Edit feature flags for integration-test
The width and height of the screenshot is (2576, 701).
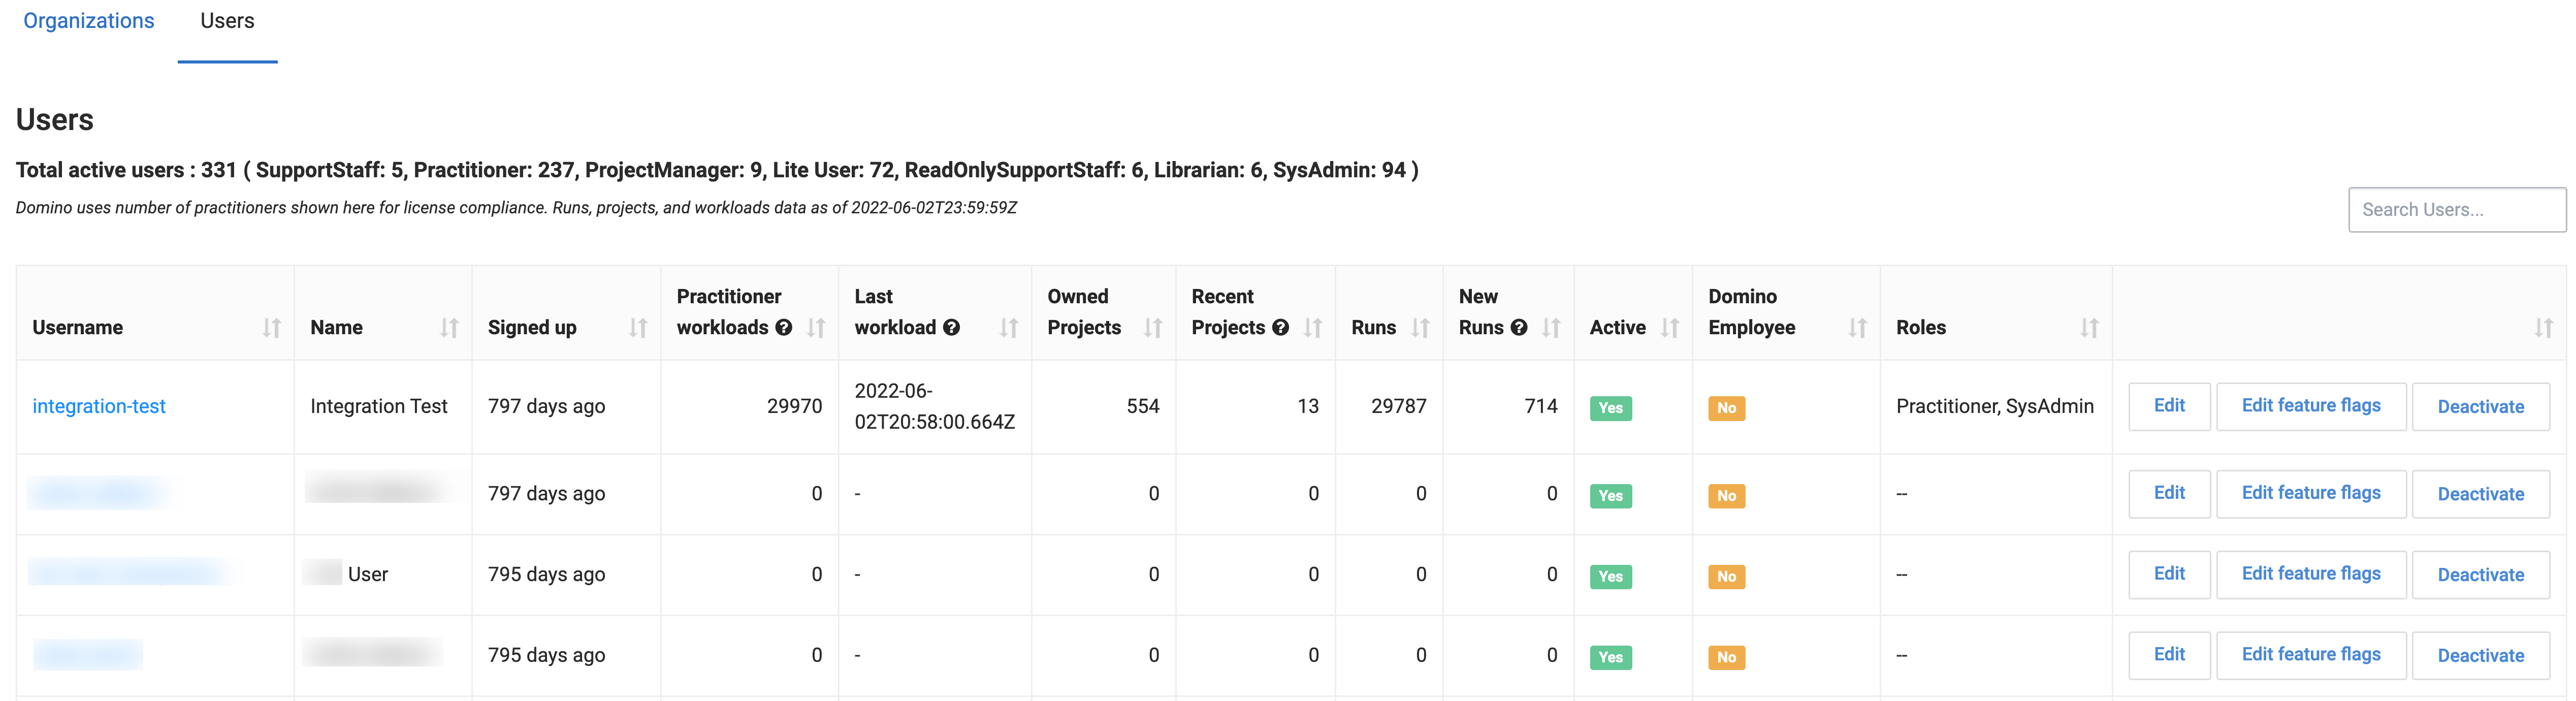click(x=2311, y=406)
